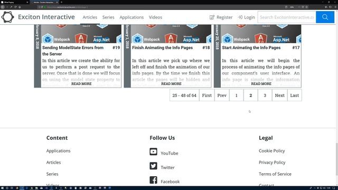The height and width of the screenshot is (190, 338).
Task: Click the Twitter text link
Action: (167, 167)
